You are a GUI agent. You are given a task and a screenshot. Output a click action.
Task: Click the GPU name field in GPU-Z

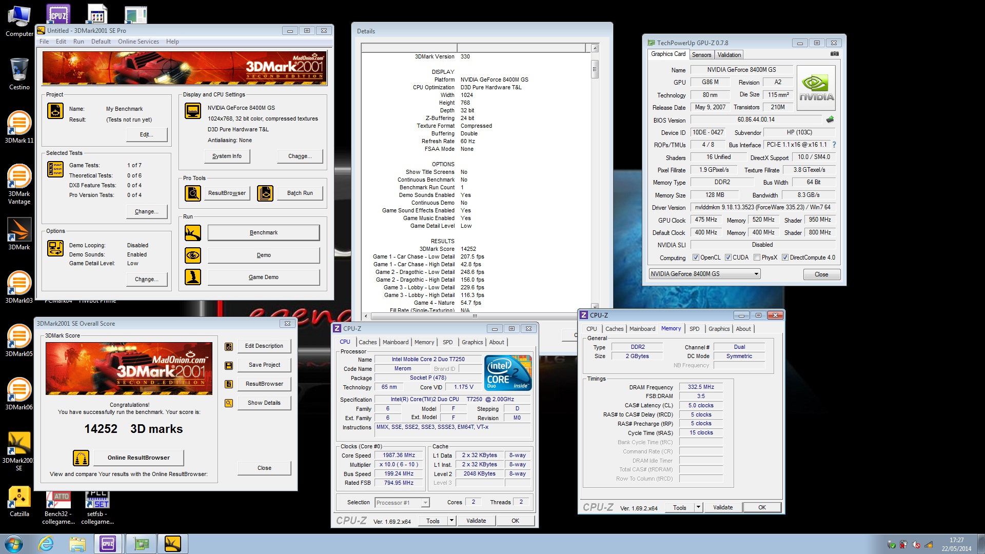741,70
